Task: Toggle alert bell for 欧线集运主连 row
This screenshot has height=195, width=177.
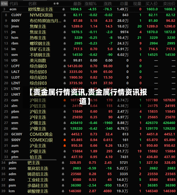Action: pos(63,9)
